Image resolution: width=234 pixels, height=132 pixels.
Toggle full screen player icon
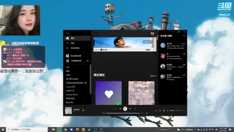point(183,111)
